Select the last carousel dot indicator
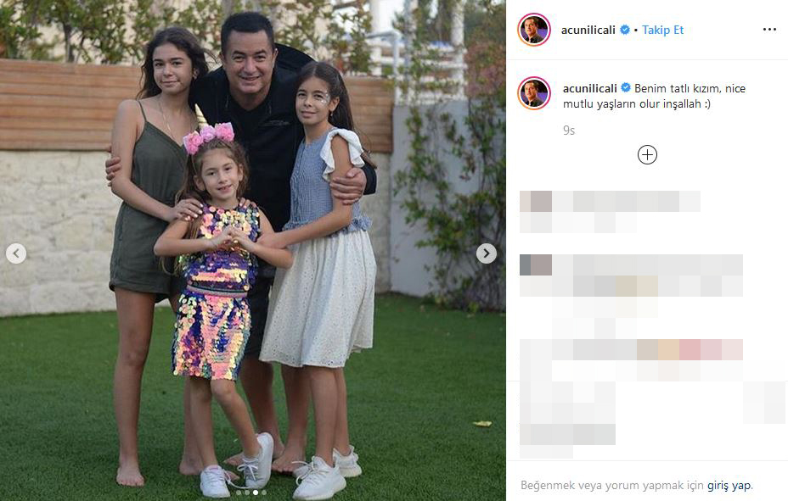The width and height of the screenshot is (788, 501). (264, 493)
